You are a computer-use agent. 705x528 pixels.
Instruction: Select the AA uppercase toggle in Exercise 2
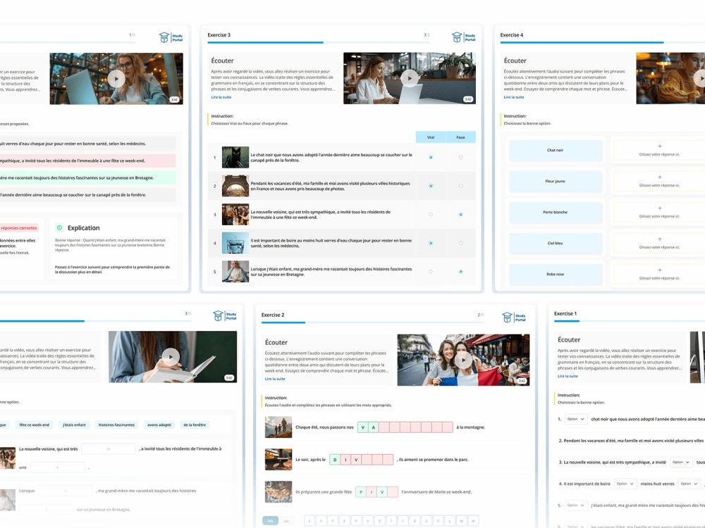coord(270,521)
